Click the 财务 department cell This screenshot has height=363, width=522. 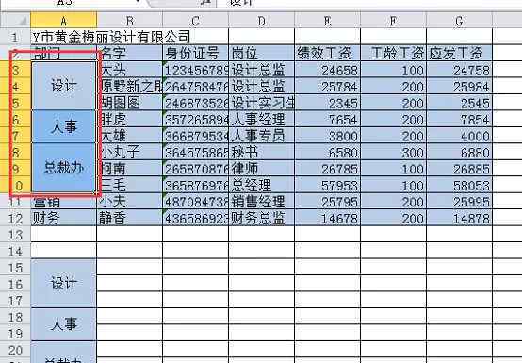click(63, 218)
